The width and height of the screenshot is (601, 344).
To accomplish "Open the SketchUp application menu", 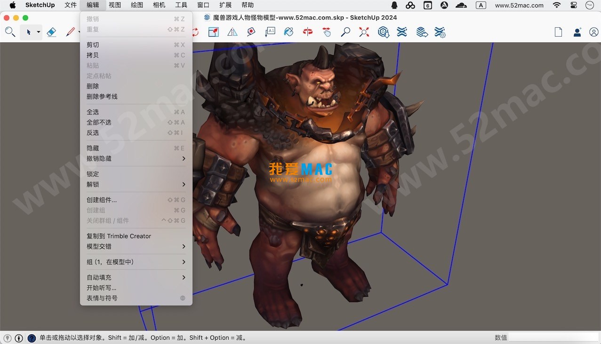I will tap(40, 5).
